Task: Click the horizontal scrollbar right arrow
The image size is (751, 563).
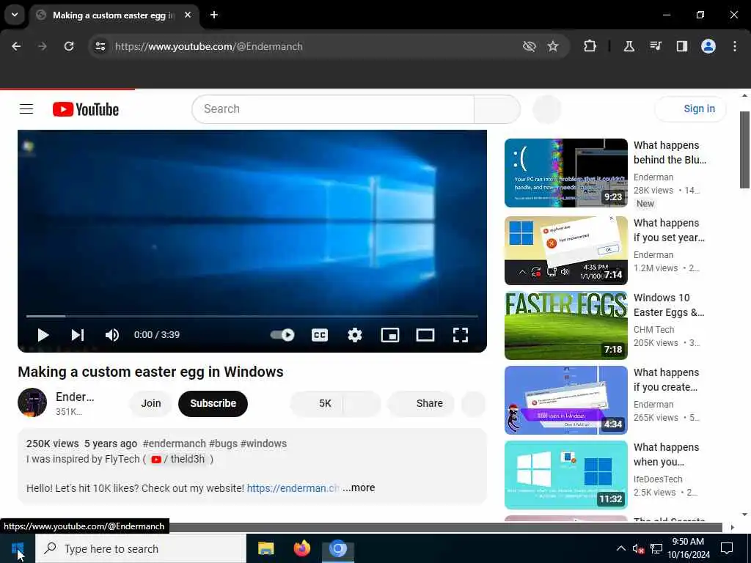Action: pyautogui.click(x=733, y=528)
